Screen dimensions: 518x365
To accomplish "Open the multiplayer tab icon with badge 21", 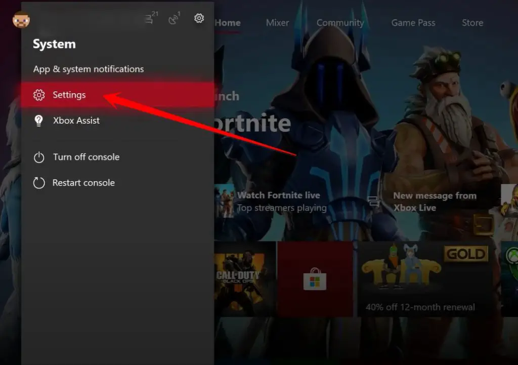I will [151, 18].
